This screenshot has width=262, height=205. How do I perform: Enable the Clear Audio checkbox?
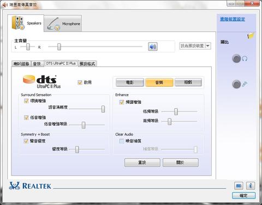tap(122, 141)
